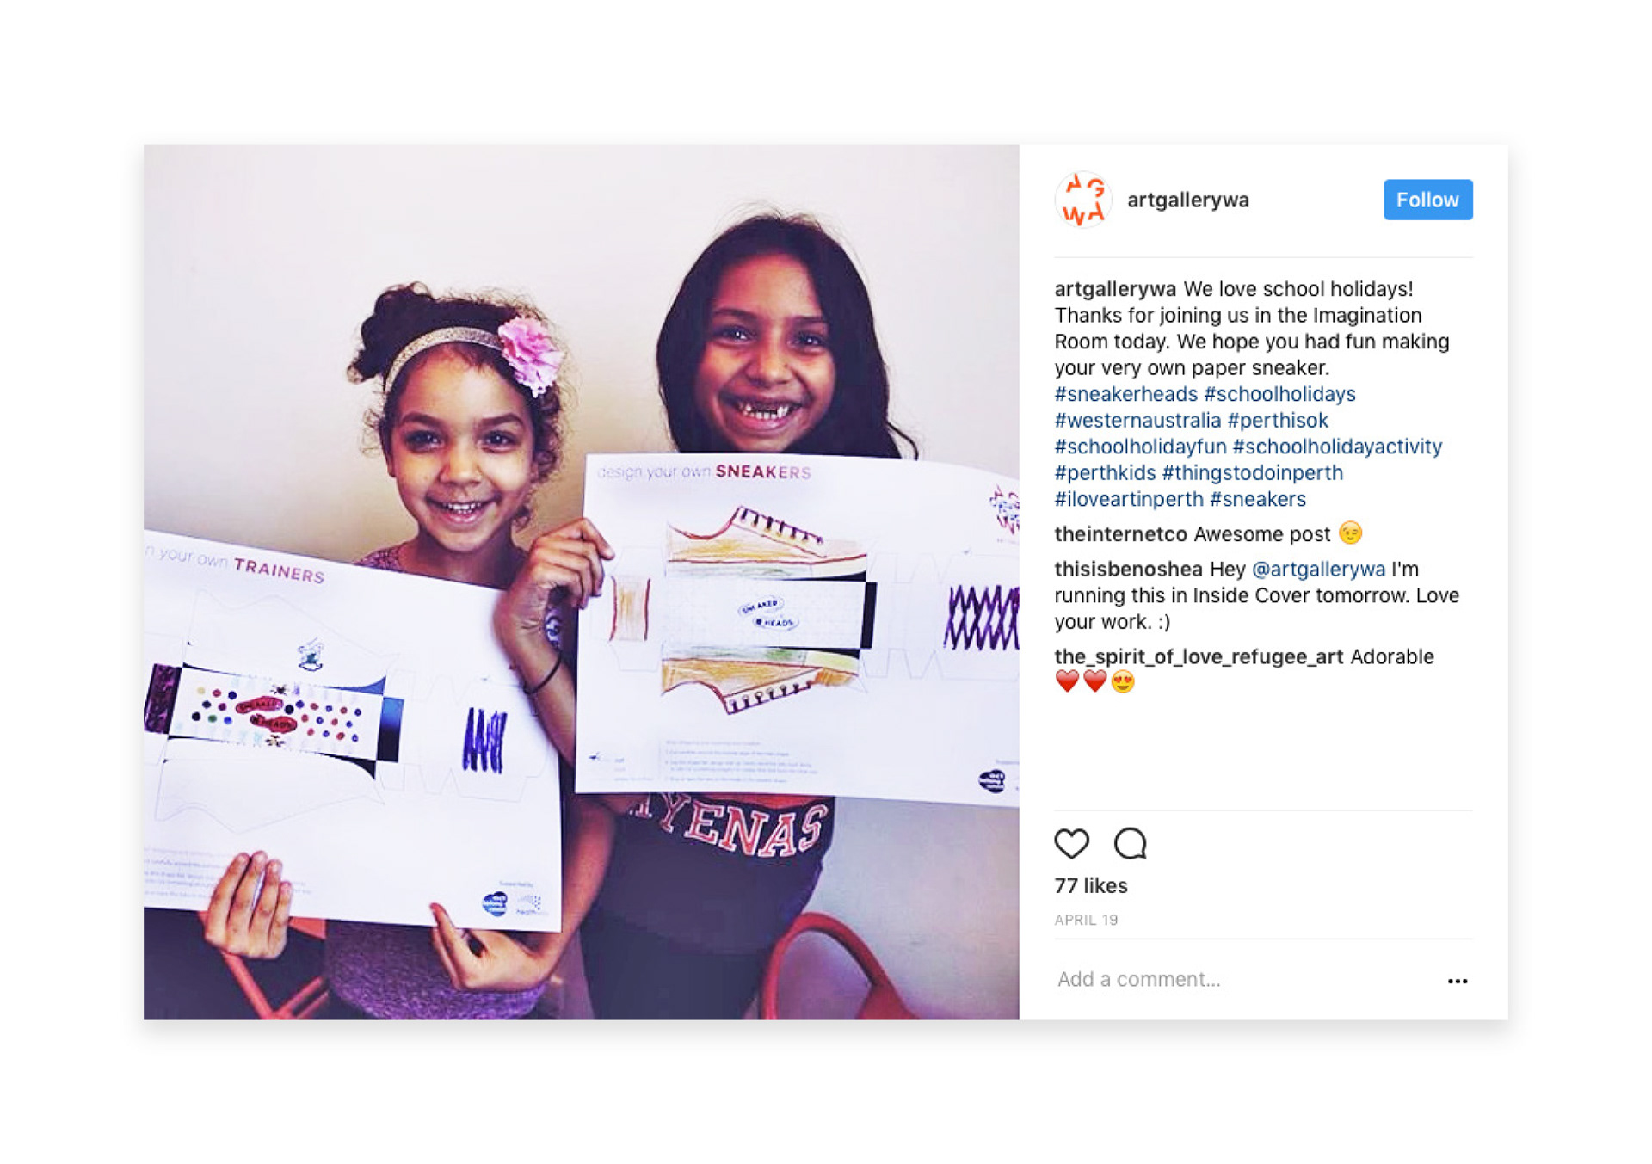1652x1164 pixels.
Task: Click the heart like icon
Action: (1071, 844)
